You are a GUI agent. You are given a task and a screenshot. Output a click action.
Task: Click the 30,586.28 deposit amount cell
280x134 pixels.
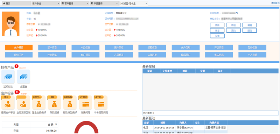[44, 131]
